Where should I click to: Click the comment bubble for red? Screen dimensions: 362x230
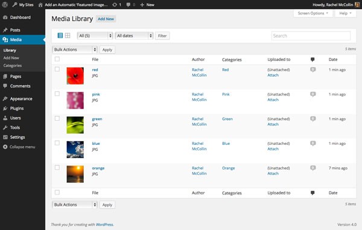click(x=313, y=69)
